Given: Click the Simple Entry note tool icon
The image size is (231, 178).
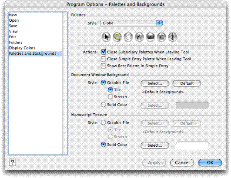Looking at the screenshot, I should click(161, 37).
